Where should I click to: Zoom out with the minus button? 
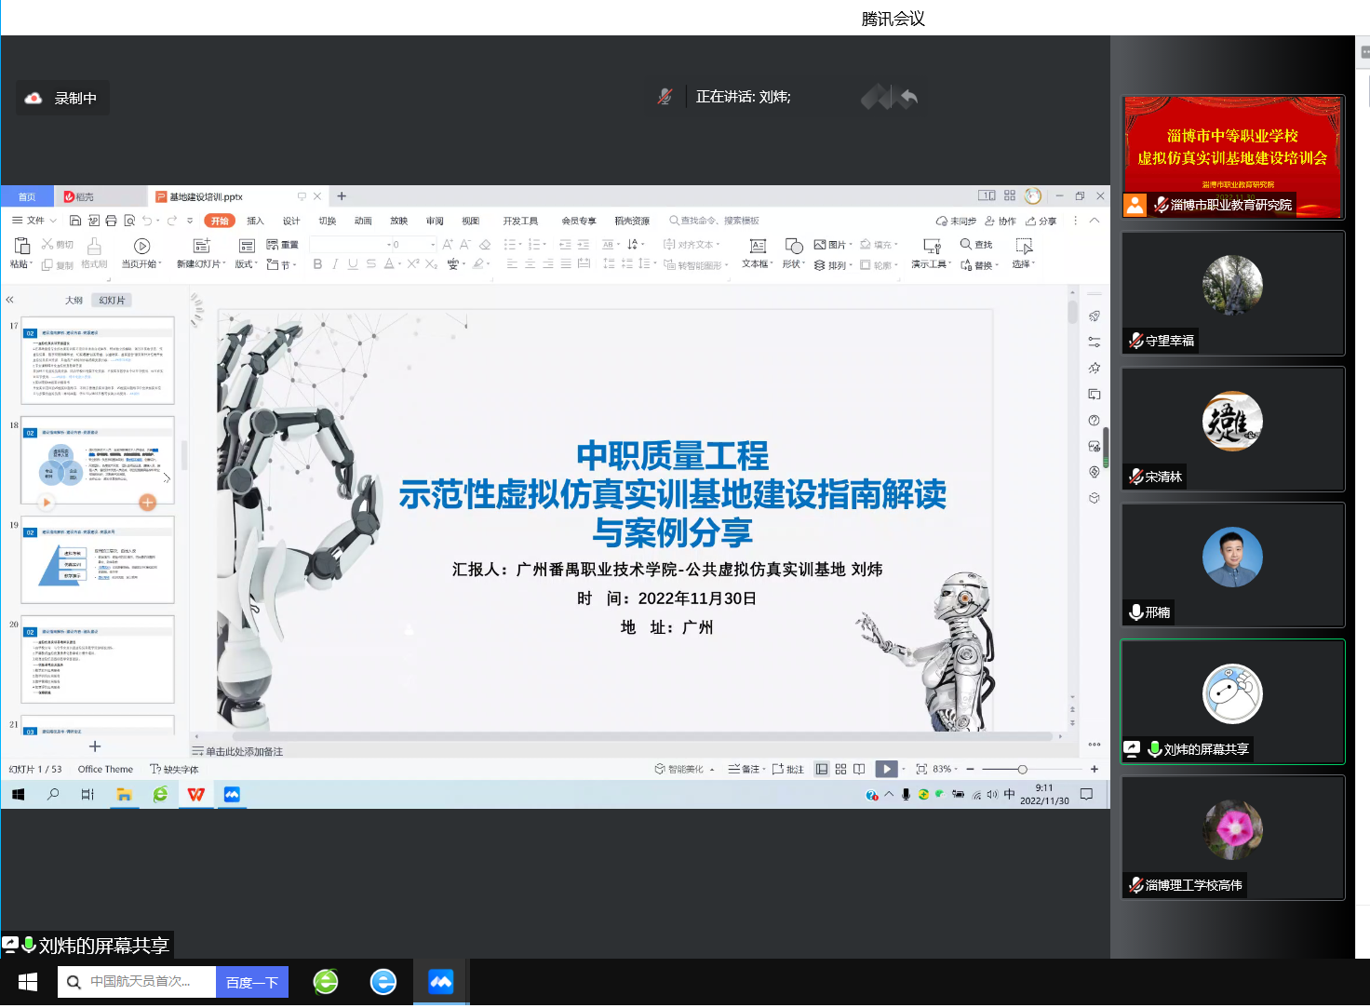click(x=970, y=769)
